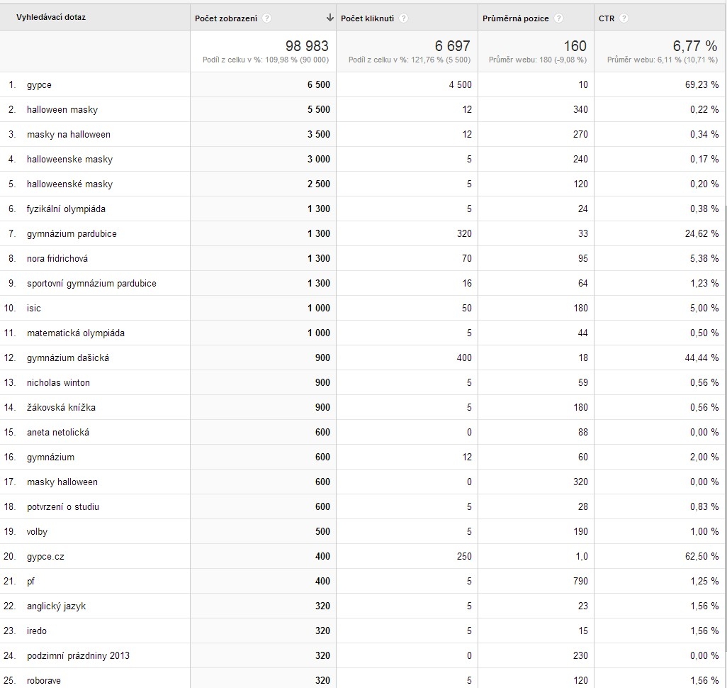The width and height of the screenshot is (727, 688).
Task: Sort by Počet kliknutí column header
Action: coord(367,18)
